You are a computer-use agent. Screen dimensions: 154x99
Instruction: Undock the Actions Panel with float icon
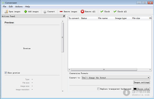point(64,16)
